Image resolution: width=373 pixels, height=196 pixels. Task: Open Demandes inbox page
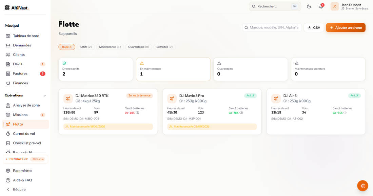(26, 45)
